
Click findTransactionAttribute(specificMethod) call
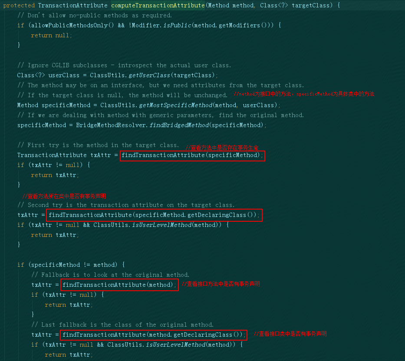point(191,155)
